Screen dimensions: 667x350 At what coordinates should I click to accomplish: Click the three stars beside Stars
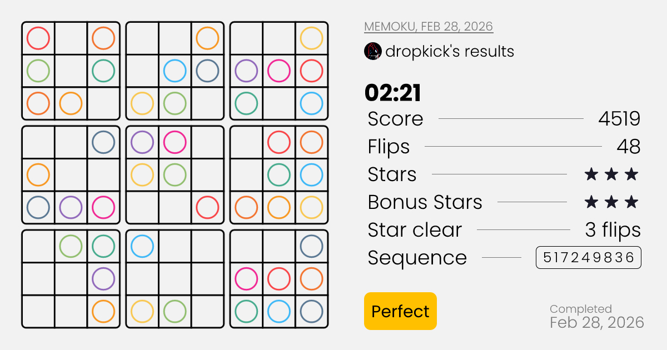click(x=611, y=174)
